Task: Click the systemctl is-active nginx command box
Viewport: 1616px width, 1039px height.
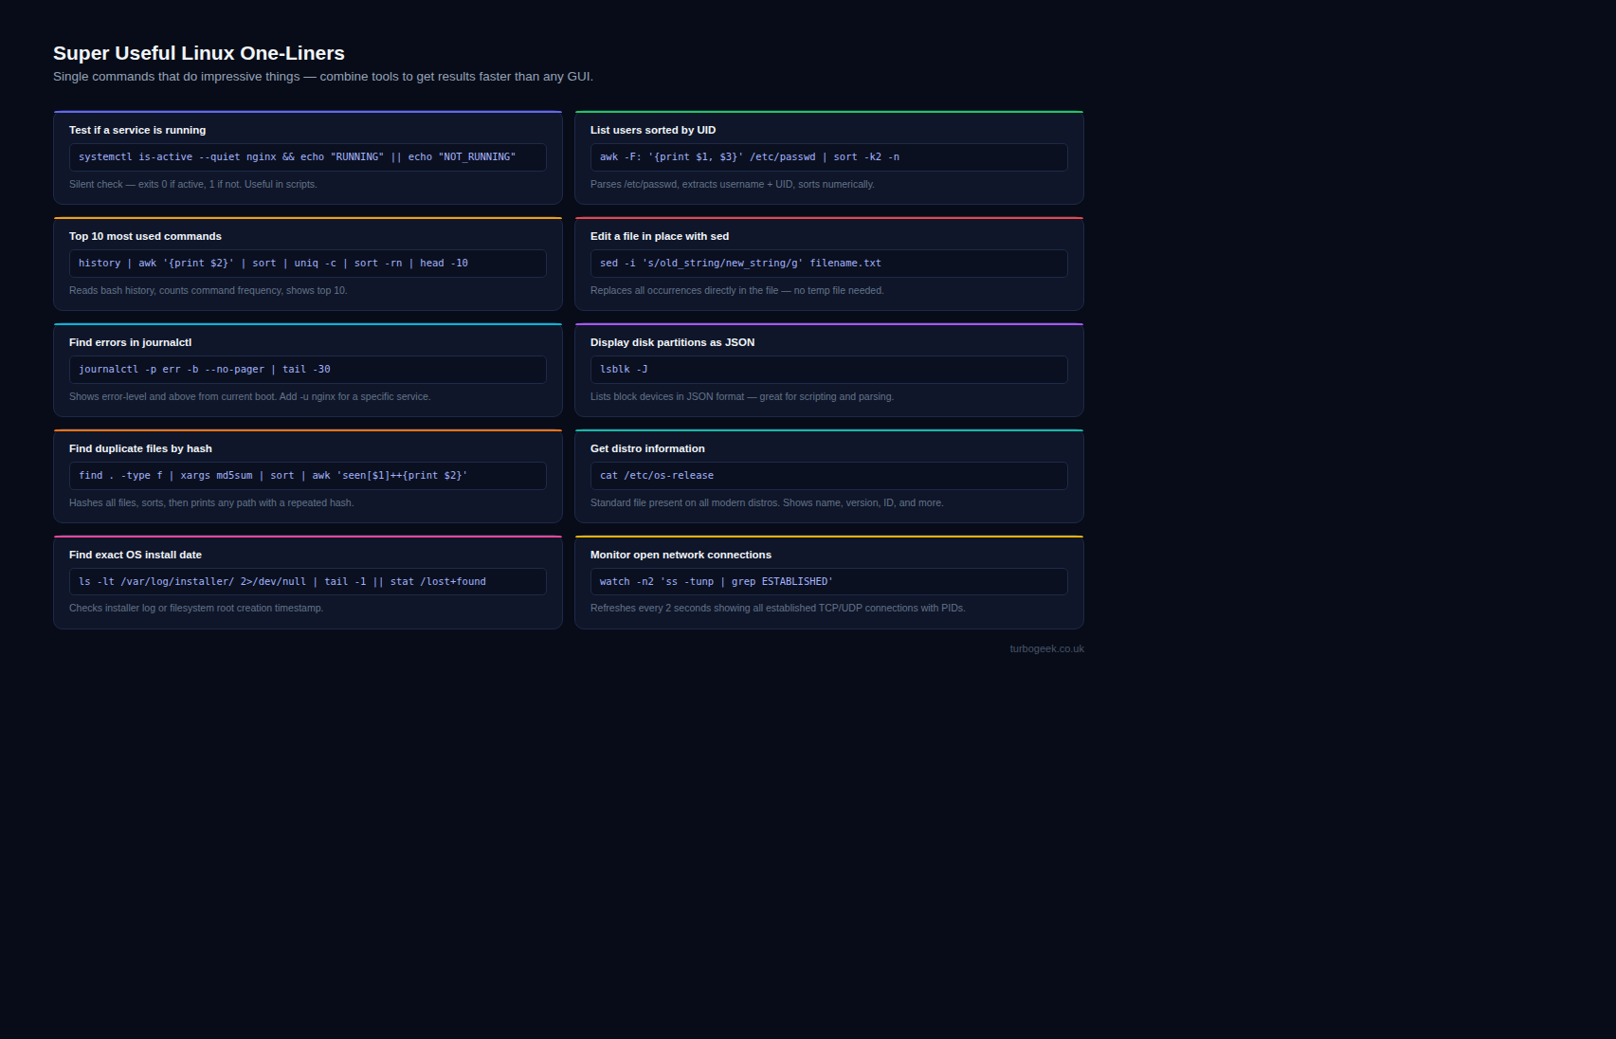Action: click(x=307, y=157)
